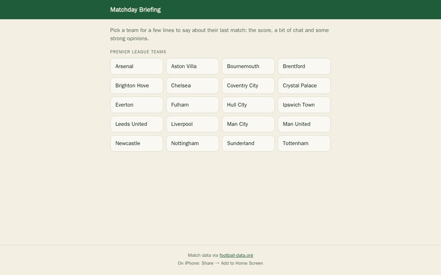
Task: Pick Aston Villa from the team list
Action: [193, 66]
